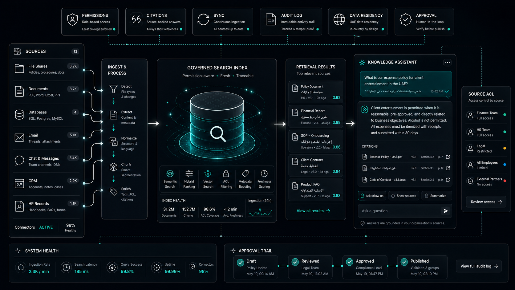Click the Search Latency clock icon
The width and height of the screenshot is (515, 290).
[66, 268]
